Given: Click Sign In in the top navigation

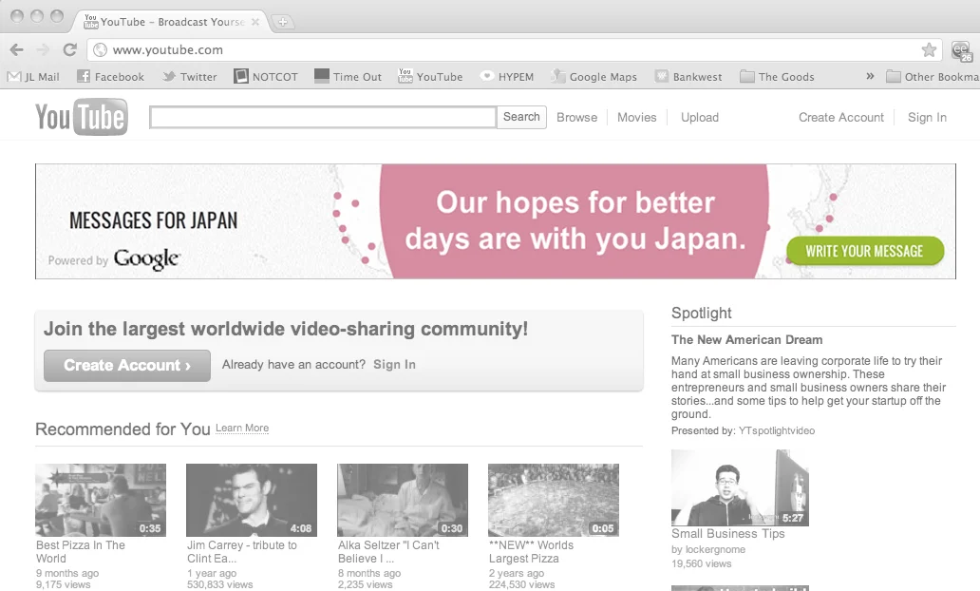Looking at the screenshot, I should coord(927,118).
